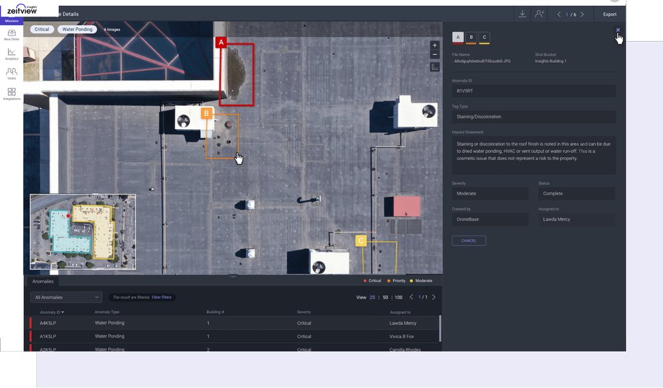The height and width of the screenshot is (388, 663).
Task: Zoom in using the map plus icon
Action: [x=434, y=46]
